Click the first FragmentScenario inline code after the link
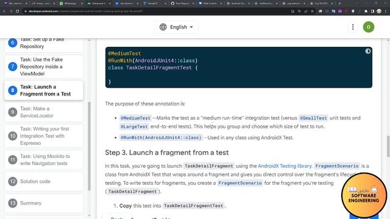Viewport: 390px width, 219px height. click(x=337, y=166)
